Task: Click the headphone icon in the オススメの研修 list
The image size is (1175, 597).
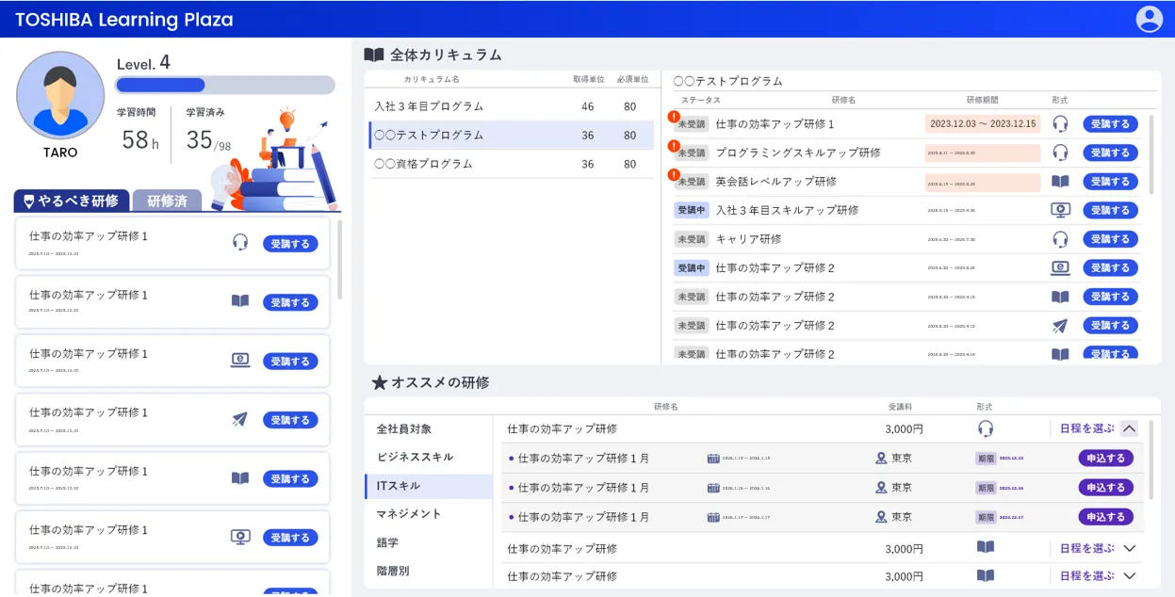Action: 986,428
